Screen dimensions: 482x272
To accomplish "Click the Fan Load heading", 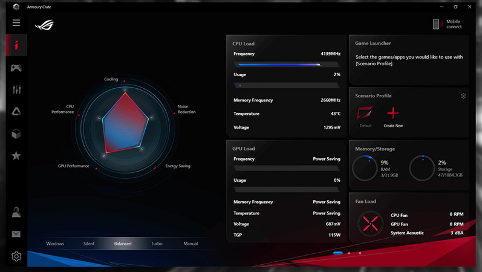I will pos(365,202).
